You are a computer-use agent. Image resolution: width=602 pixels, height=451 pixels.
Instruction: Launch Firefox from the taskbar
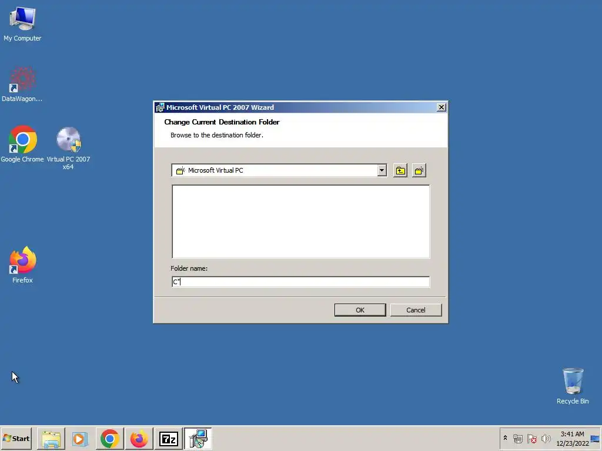click(139, 438)
